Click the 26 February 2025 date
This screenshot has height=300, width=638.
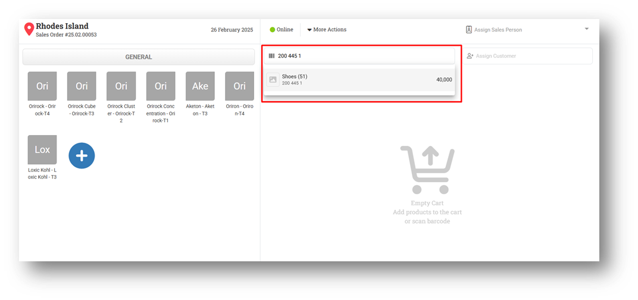(x=232, y=30)
